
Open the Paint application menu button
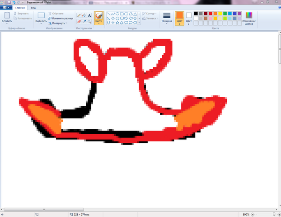(6, 8)
